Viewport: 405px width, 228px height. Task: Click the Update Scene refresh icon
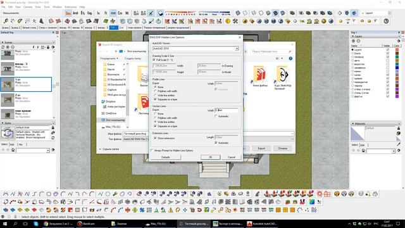coord(3,47)
